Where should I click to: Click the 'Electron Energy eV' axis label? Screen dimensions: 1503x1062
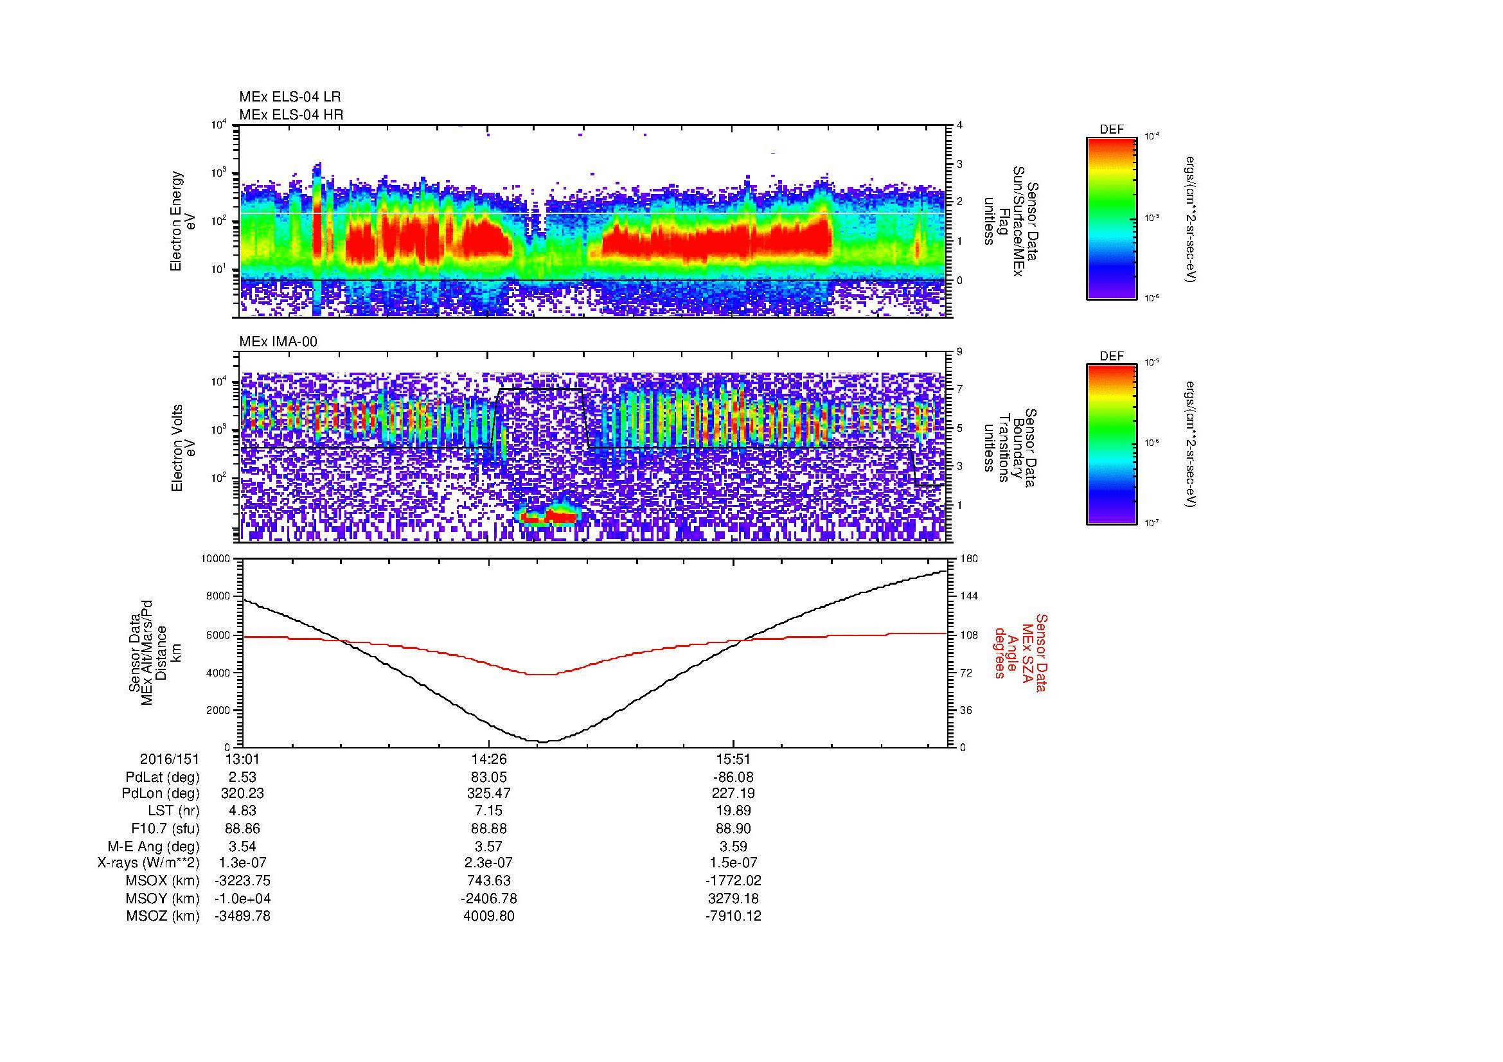183,221
